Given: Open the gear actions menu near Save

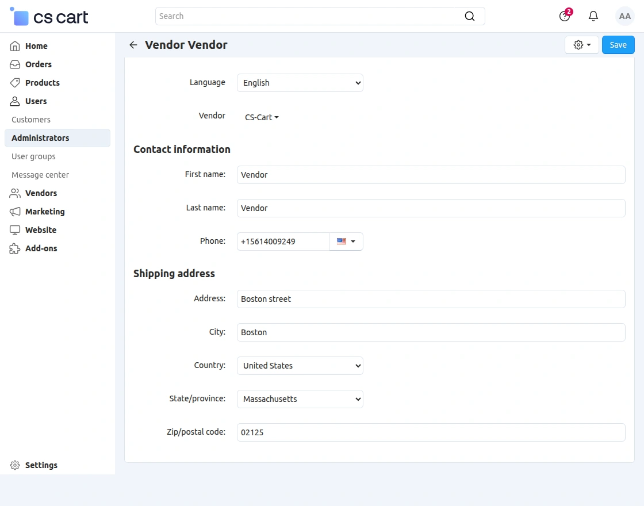Looking at the screenshot, I should pyautogui.click(x=581, y=44).
